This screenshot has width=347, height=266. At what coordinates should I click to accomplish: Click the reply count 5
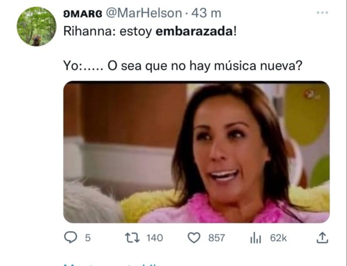point(88,238)
